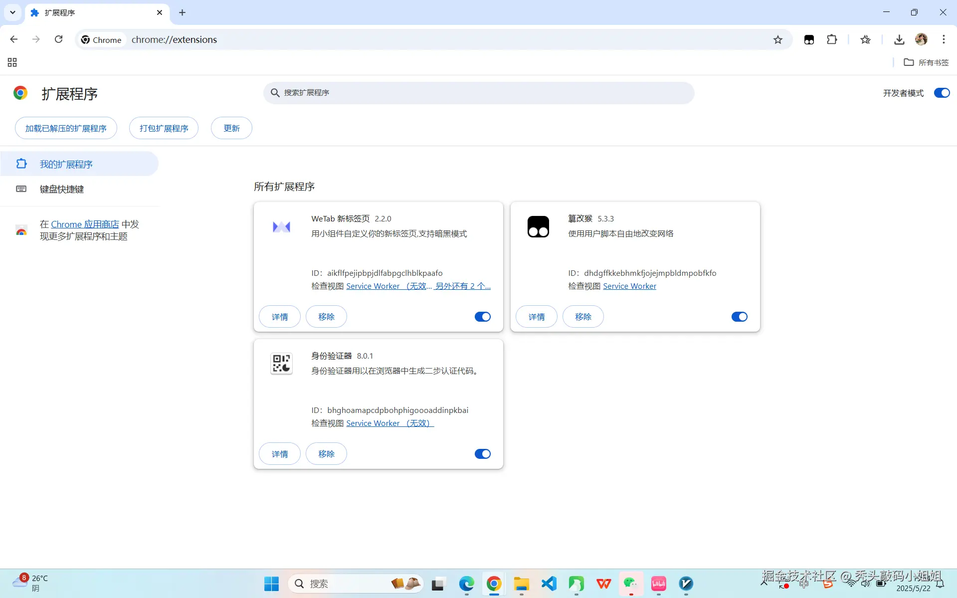The height and width of the screenshot is (598, 957).
Task: Select the 扩展程序 browser tab
Action: (96, 12)
